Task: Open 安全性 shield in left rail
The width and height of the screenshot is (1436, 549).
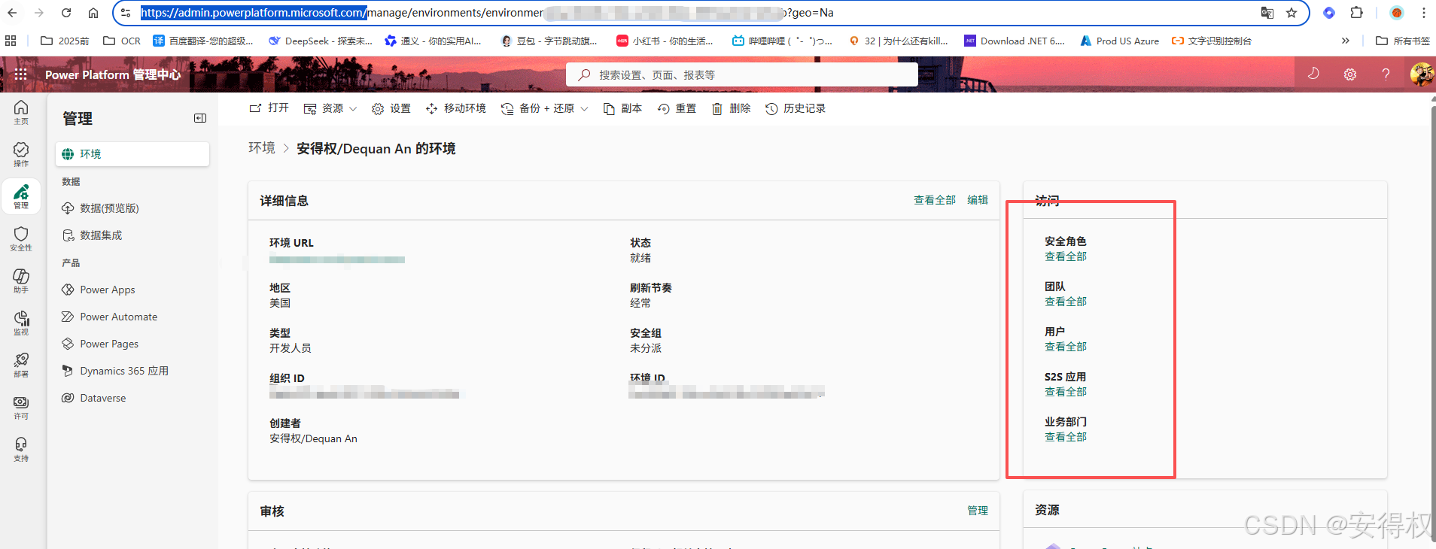Action: point(21,238)
